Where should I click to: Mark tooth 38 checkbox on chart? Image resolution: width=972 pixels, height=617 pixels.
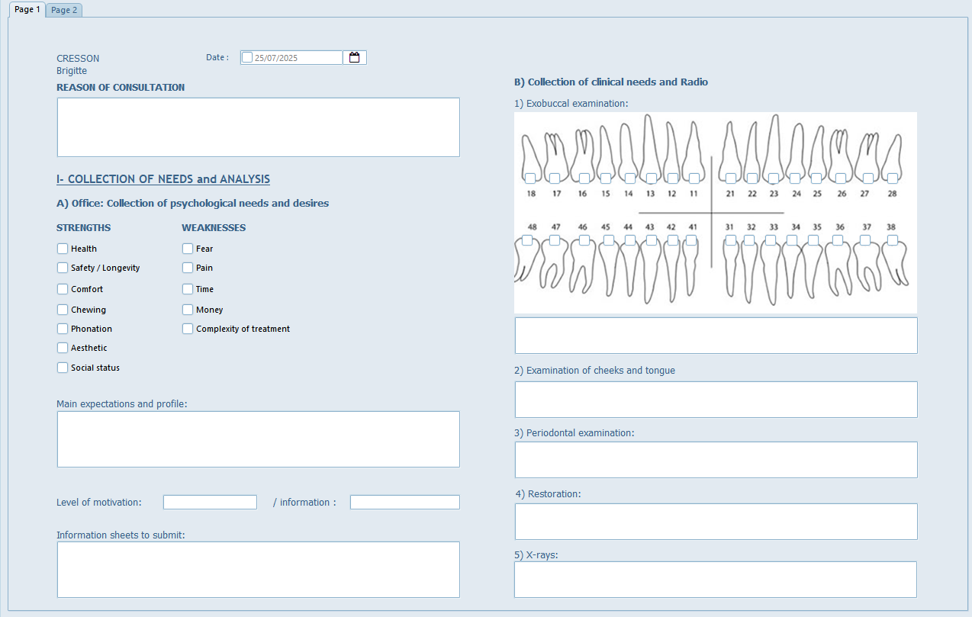pos(892,240)
